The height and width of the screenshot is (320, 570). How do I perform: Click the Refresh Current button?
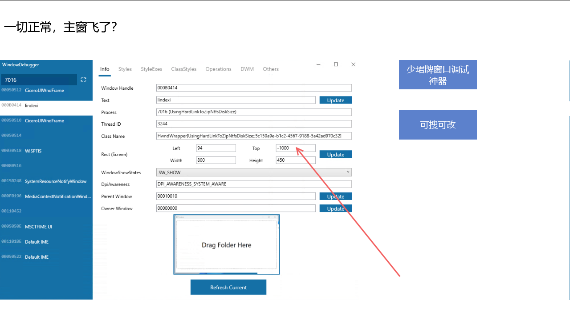coord(228,287)
